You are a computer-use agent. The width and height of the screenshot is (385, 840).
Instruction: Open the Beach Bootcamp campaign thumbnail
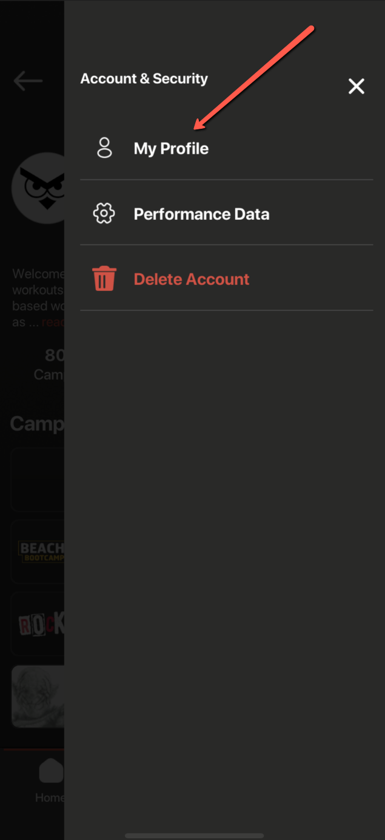tap(38, 551)
